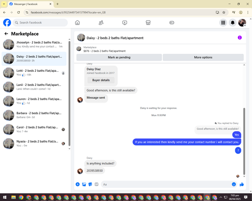
Task: Open the account profile picture menu
Action: pos(242,23)
